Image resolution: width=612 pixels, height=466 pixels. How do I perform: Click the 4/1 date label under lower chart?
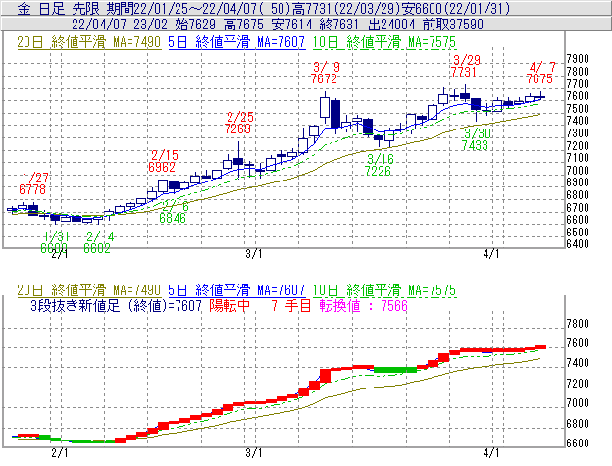pyautogui.click(x=491, y=453)
